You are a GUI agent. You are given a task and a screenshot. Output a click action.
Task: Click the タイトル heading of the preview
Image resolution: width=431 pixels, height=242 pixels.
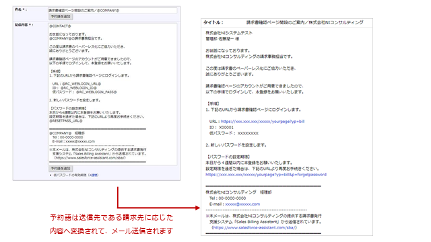[x=213, y=22]
